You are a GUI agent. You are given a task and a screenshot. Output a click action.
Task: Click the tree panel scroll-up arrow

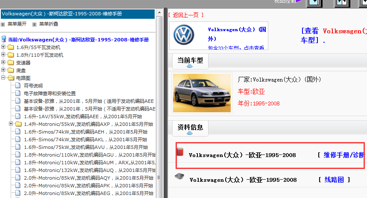159,12
